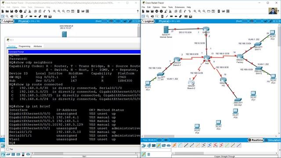The image size is (281, 158).
Task: Switch to Simulation mode in right window
Action: click(x=272, y=140)
